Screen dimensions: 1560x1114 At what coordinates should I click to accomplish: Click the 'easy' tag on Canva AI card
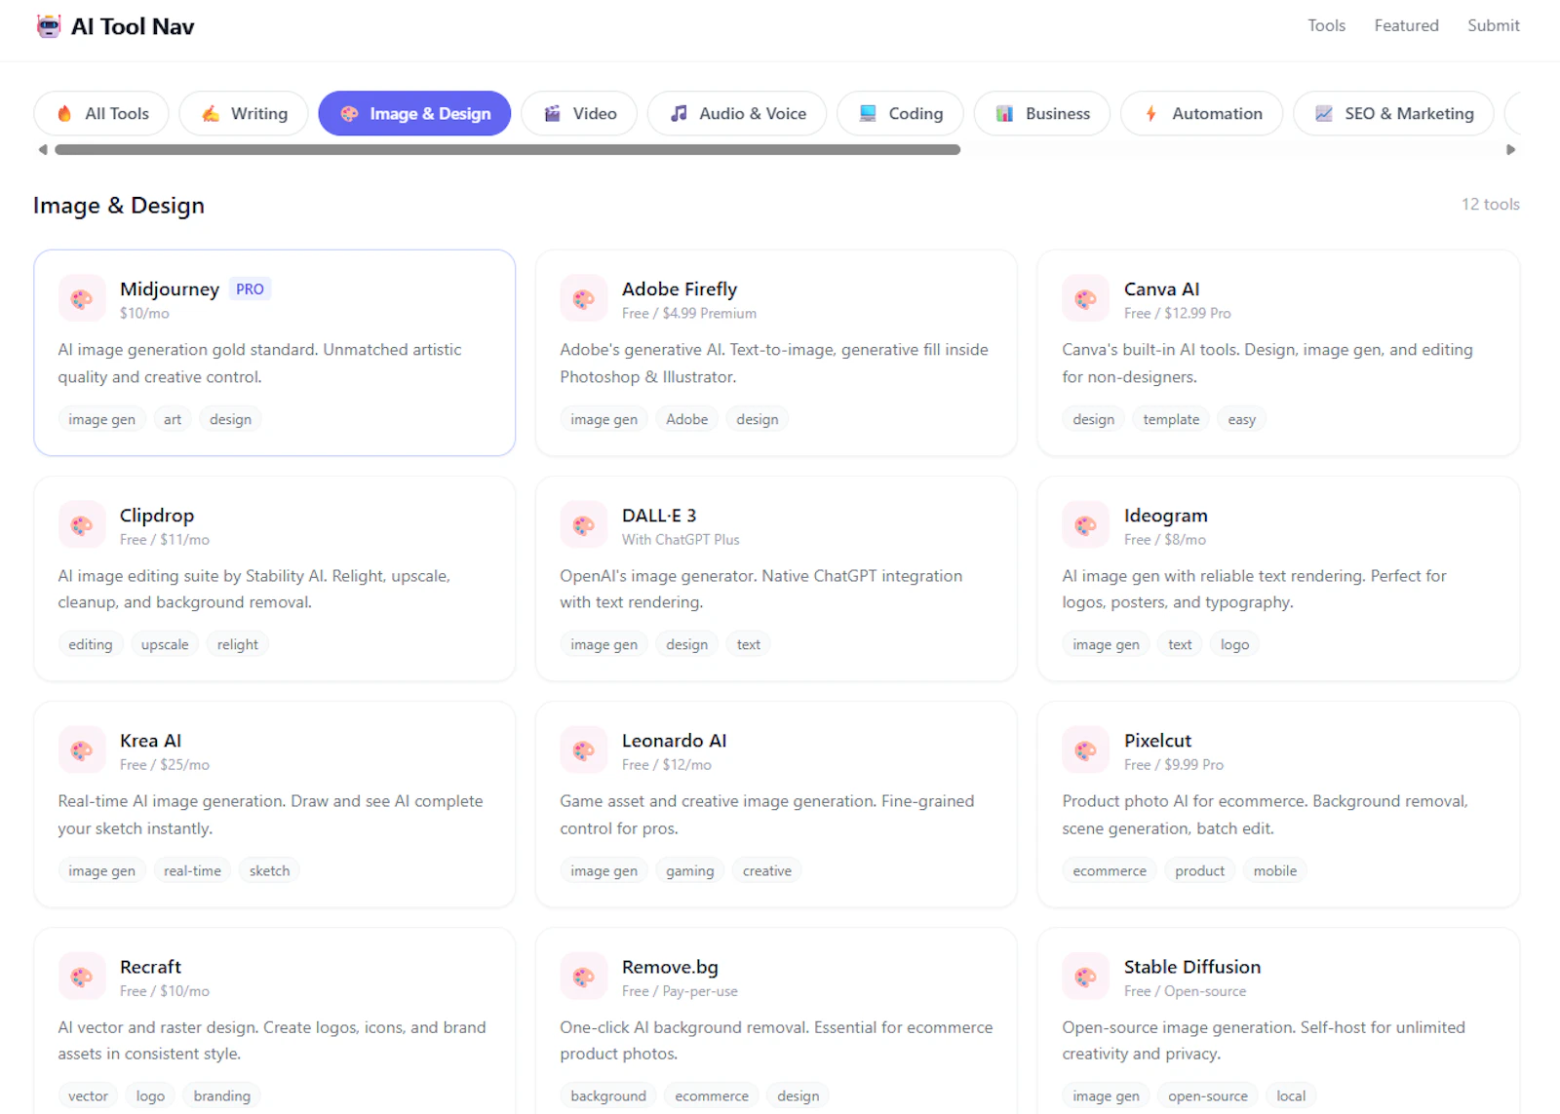click(1242, 419)
